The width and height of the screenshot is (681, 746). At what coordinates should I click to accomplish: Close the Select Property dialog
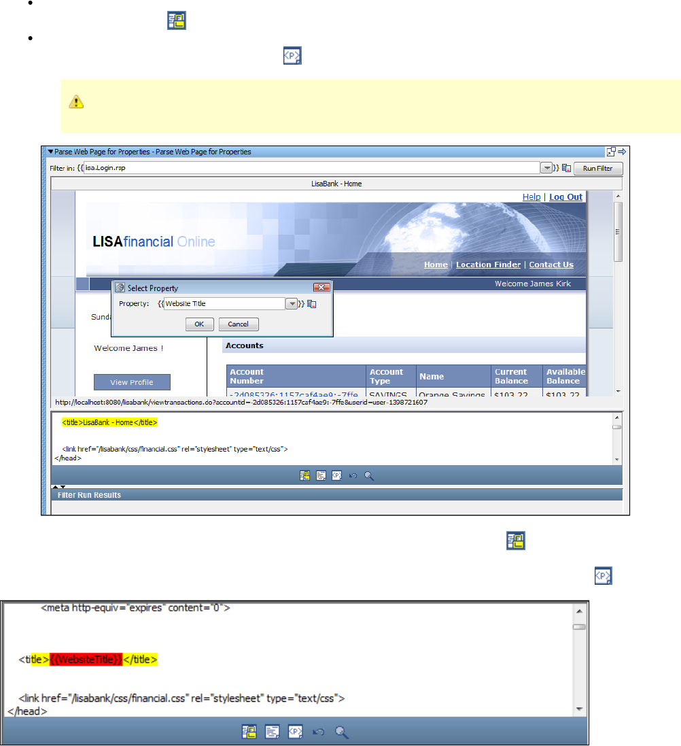[321, 288]
